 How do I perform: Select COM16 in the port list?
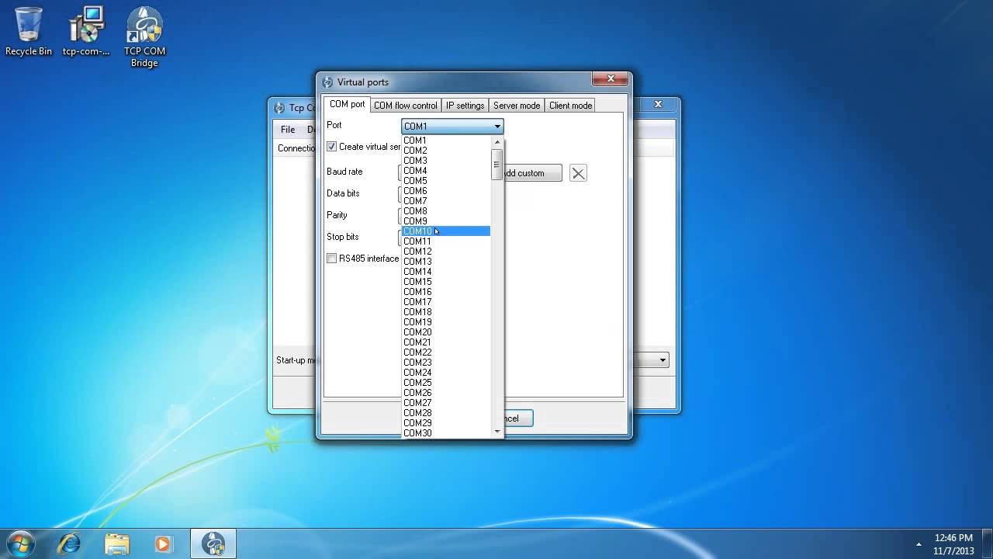(x=446, y=292)
